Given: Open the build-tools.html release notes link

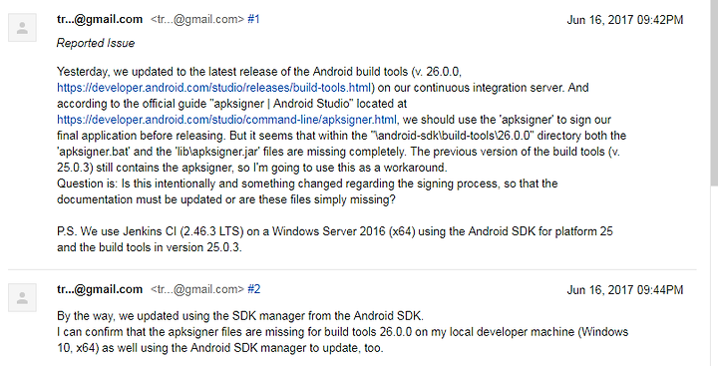Looking at the screenshot, I should [213, 88].
